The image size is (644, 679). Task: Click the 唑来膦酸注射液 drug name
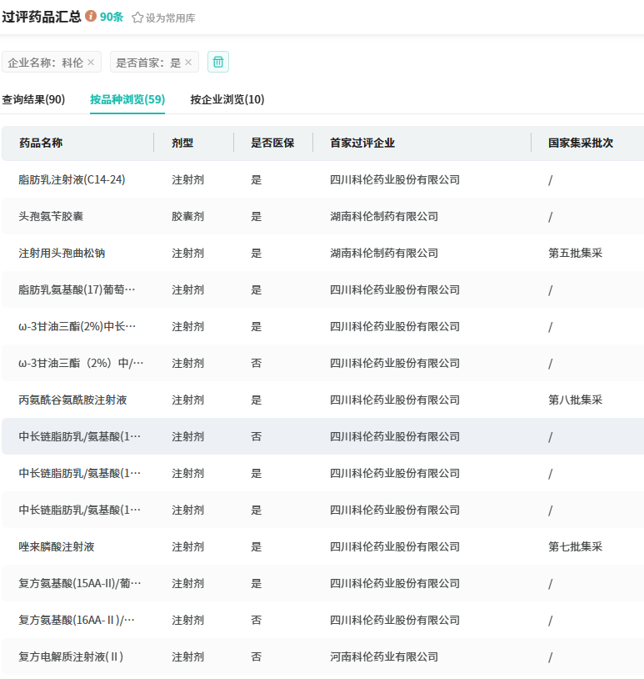point(57,546)
